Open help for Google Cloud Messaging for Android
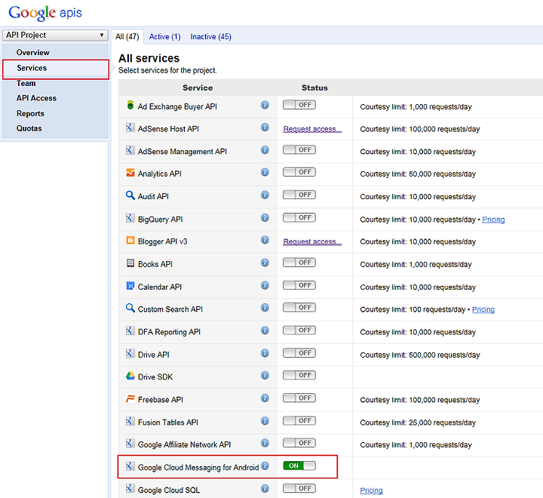This screenshot has height=498, width=543. coord(265,466)
